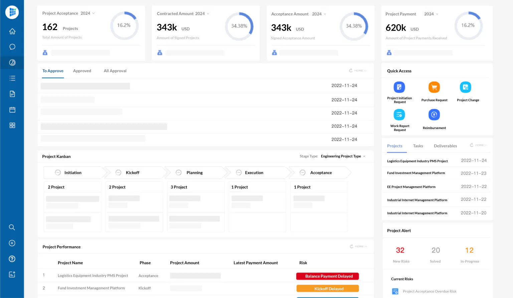Image resolution: width=513 pixels, height=298 pixels.
Task: Open Project Initiation Request quick access icon
Action: pyautogui.click(x=399, y=87)
